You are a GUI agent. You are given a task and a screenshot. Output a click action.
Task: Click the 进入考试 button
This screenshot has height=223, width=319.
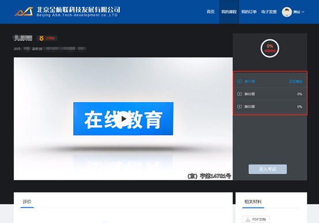click(268, 169)
